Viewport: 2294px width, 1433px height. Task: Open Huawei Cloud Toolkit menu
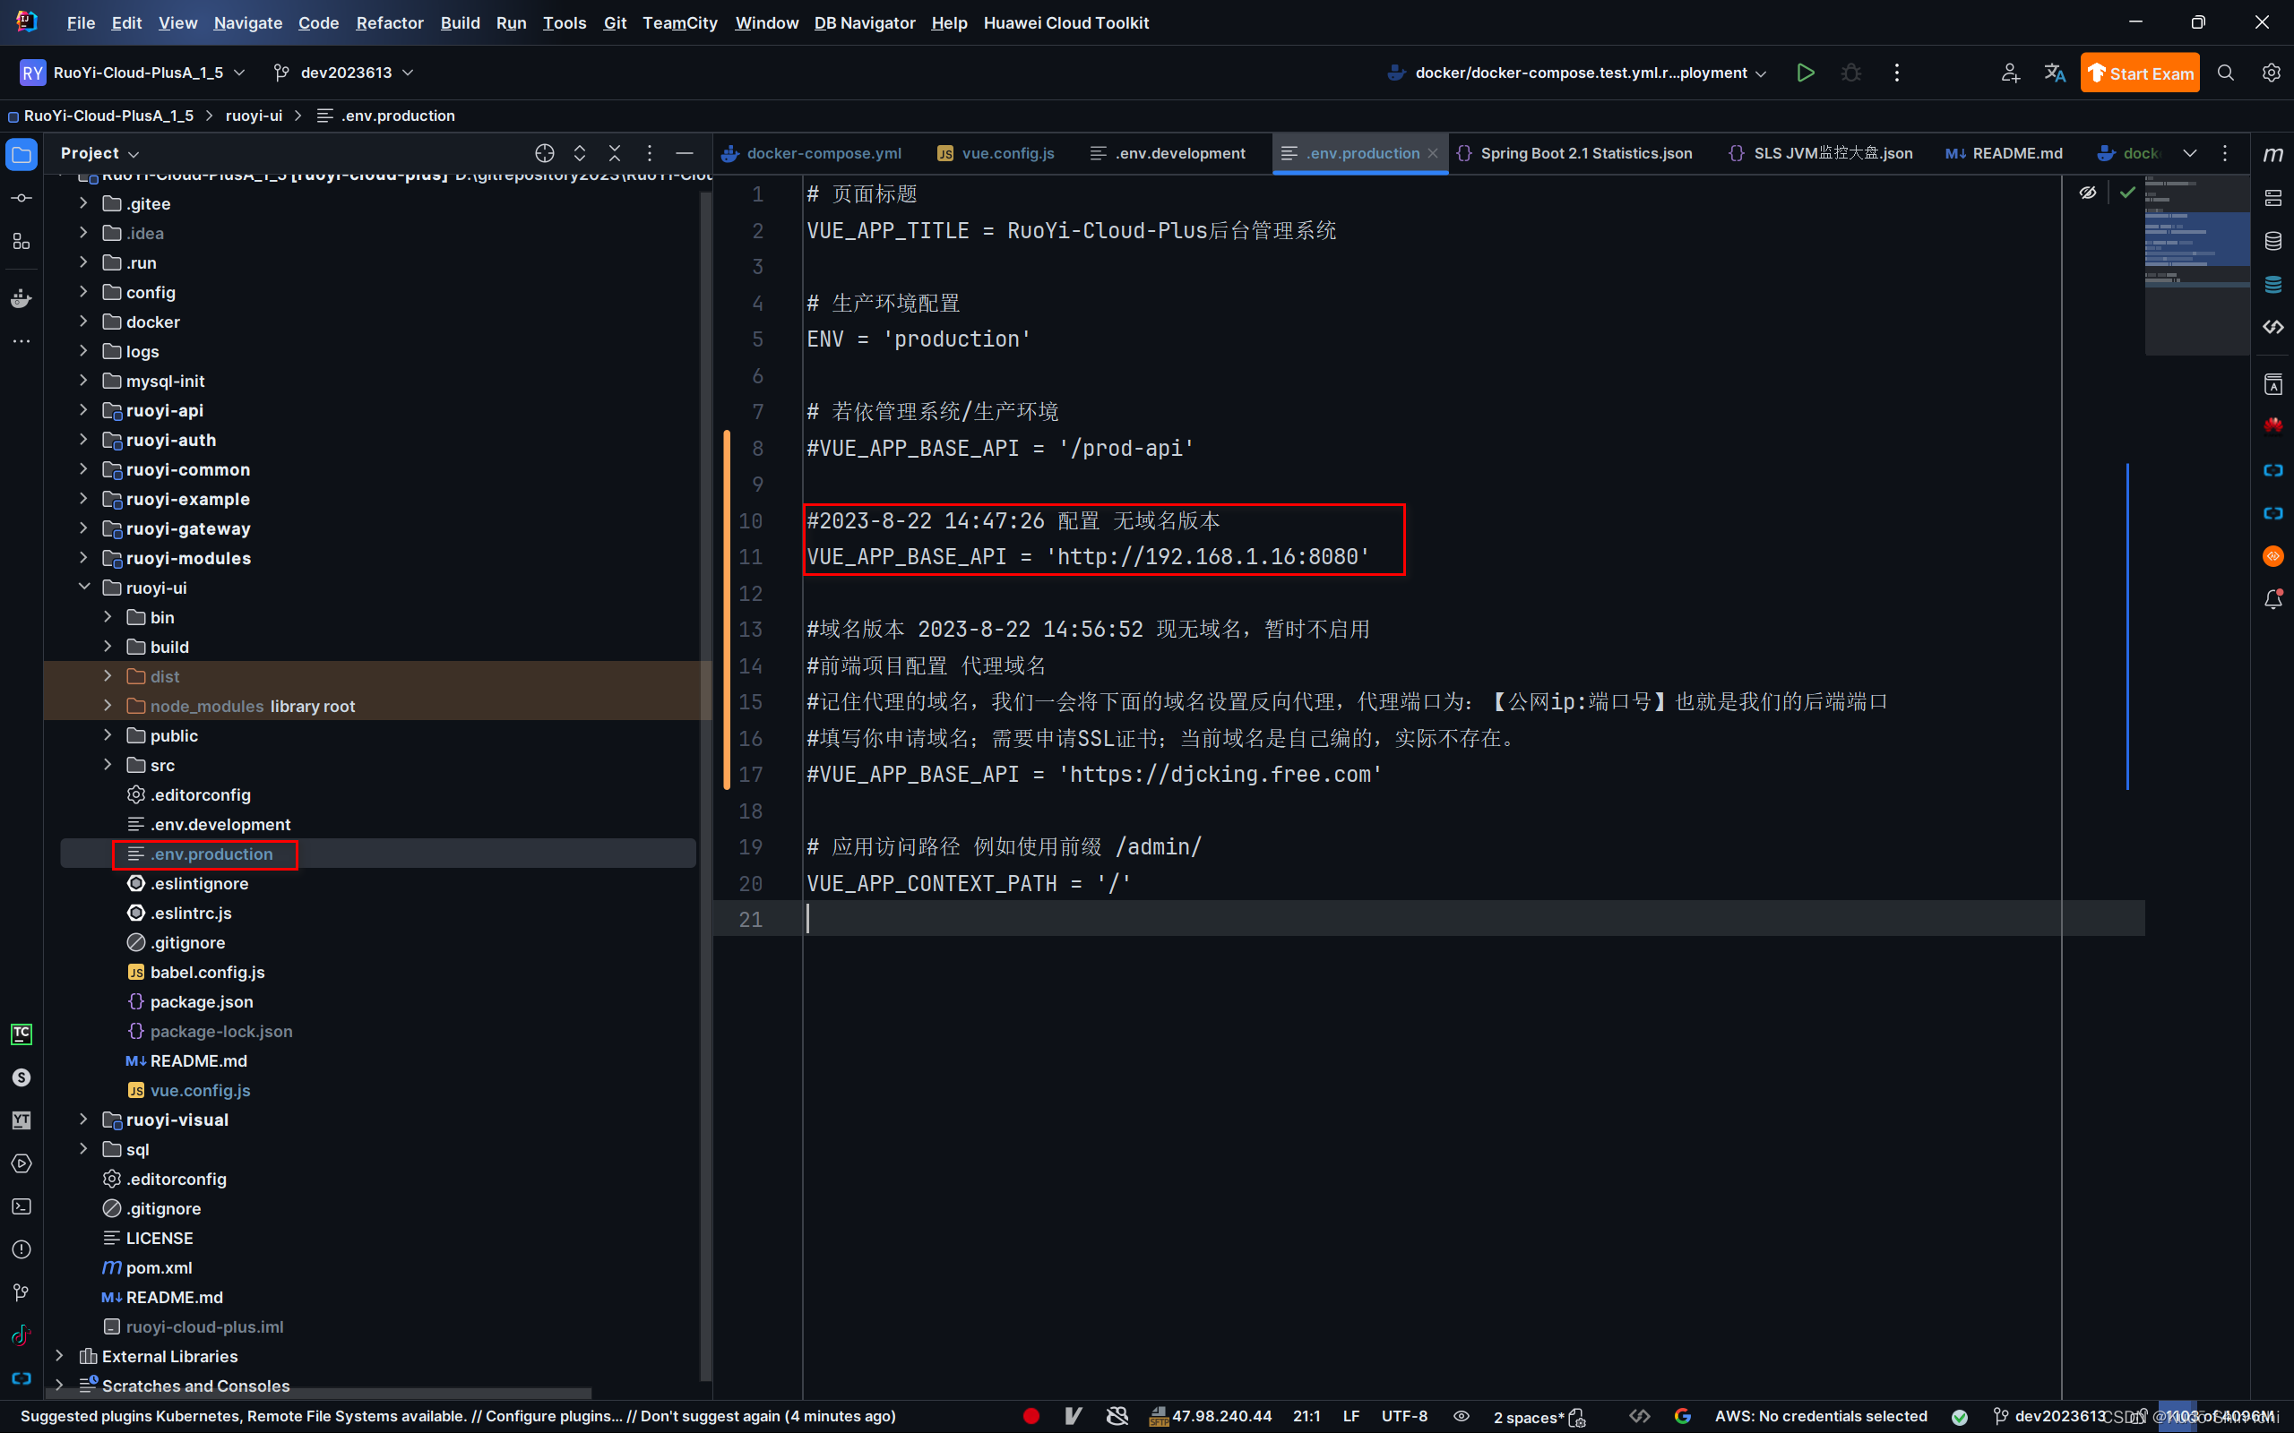click(1065, 22)
